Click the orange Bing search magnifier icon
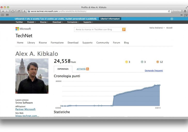Viewport: 188px width, 132px height. (124, 30)
